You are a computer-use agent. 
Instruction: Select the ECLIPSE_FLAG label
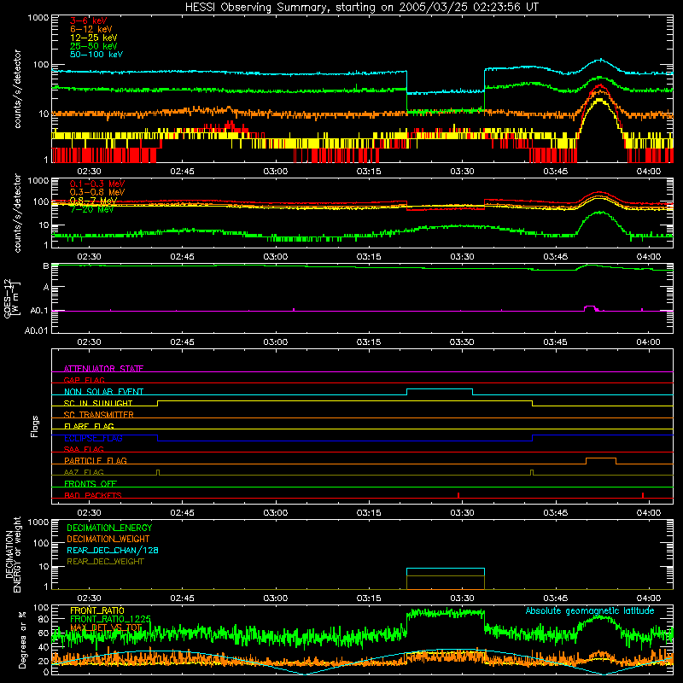[93, 438]
